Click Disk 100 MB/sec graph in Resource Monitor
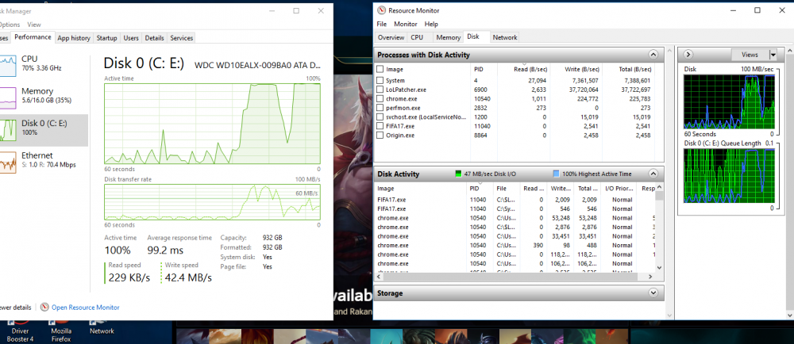794x344 pixels. click(x=729, y=101)
